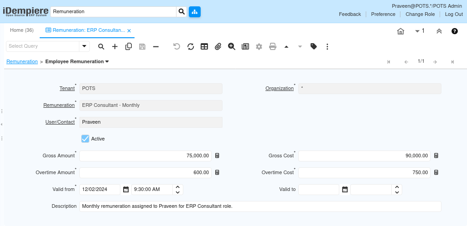Open Valid to calendar picker
Screen dimensions: 467x226
point(345,190)
